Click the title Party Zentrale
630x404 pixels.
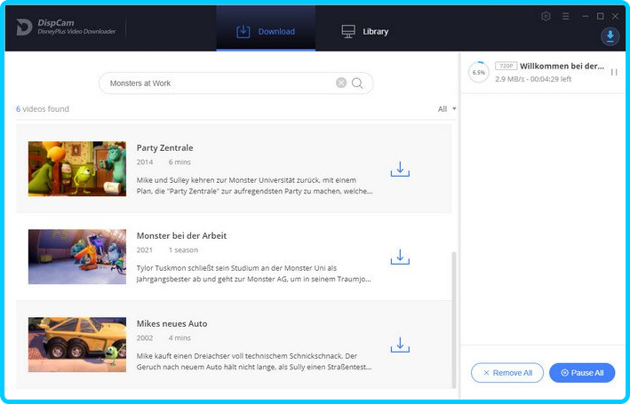point(164,147)
